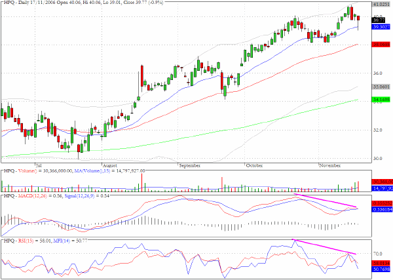Click the HPQ Volume panel header text
Viewport: 393px width, 280px height.
pos(74,171)
